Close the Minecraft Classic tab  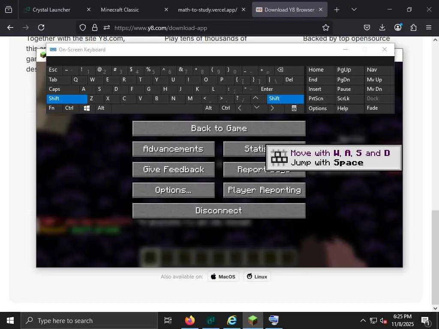click(x=166, y=9)
